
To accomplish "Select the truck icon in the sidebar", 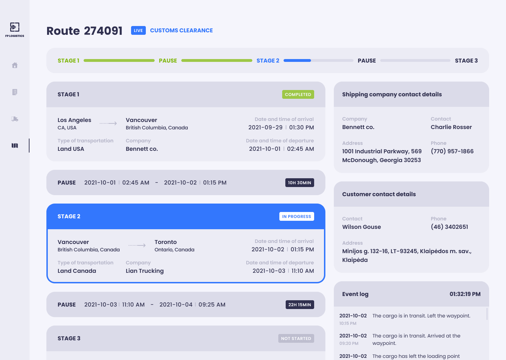I will 15,119.
